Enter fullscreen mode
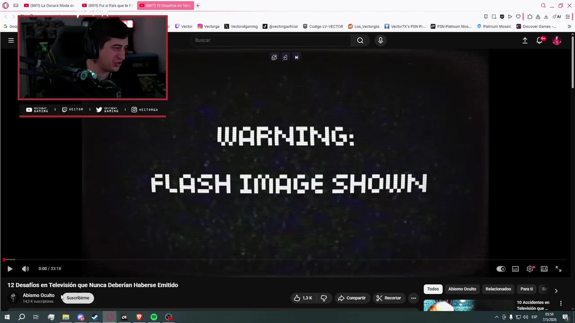Viewport: 575px width, 323px height. coord(558,269)
